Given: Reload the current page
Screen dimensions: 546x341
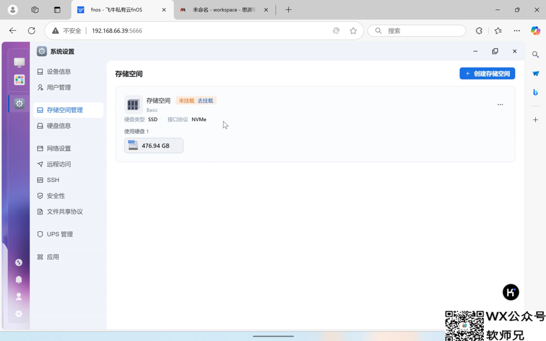Looking at the screenshot, I should (32, 31).
